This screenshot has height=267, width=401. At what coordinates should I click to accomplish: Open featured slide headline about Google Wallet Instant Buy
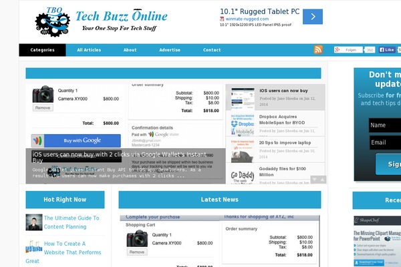(120, 157)
